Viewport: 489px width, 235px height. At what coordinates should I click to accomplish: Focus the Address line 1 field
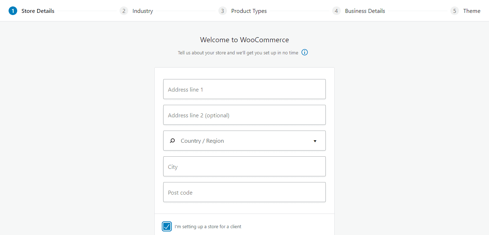(x=245, y=89)
